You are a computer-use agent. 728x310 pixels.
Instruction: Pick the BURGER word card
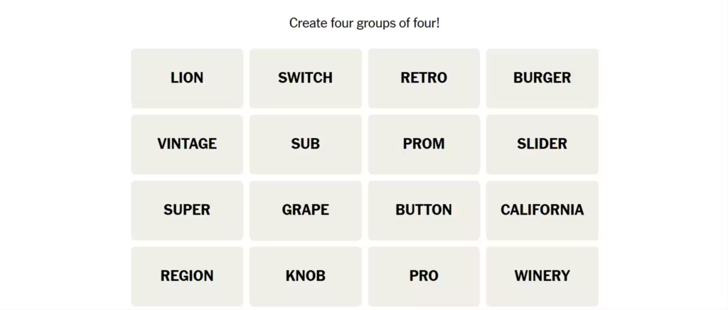pos(542,78)
